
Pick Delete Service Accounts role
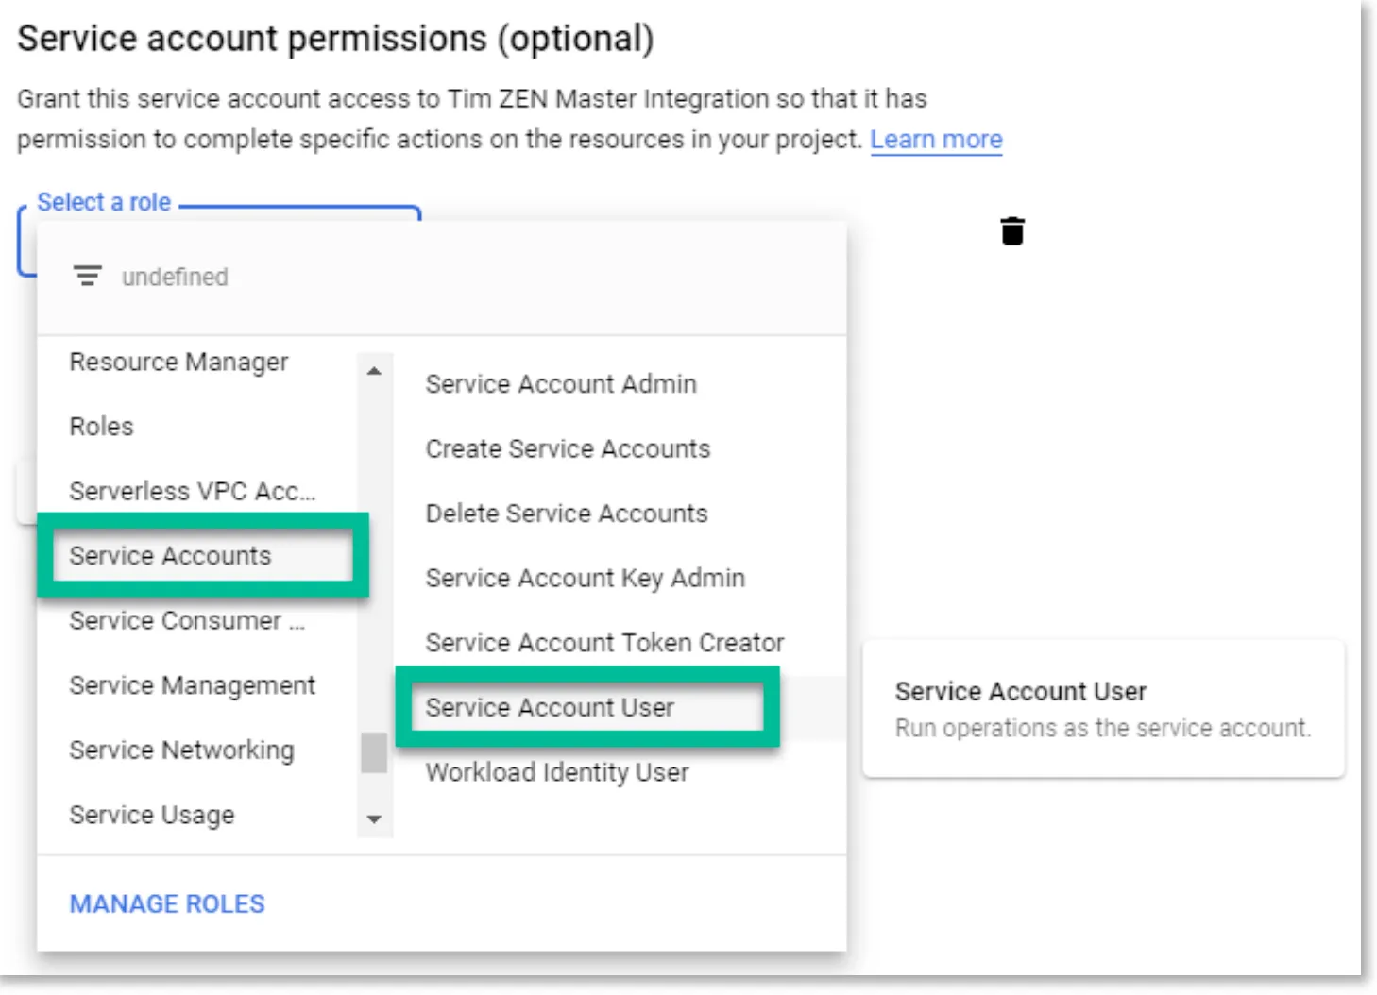pos(567,514)
